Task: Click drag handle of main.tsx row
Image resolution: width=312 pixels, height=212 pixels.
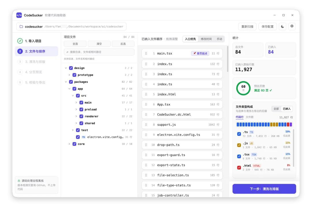Action: (x=146, y=54)
